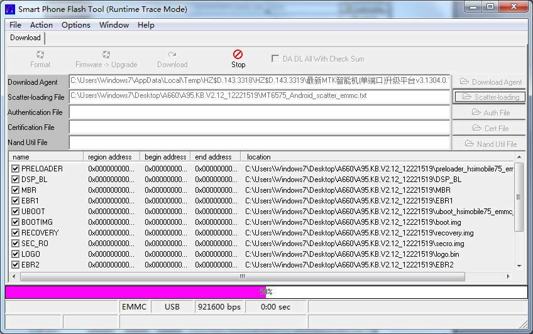This screenshot has height=334, width=533.
Task: Click the Format toolbar icon
Action: [x=40, y=55]
